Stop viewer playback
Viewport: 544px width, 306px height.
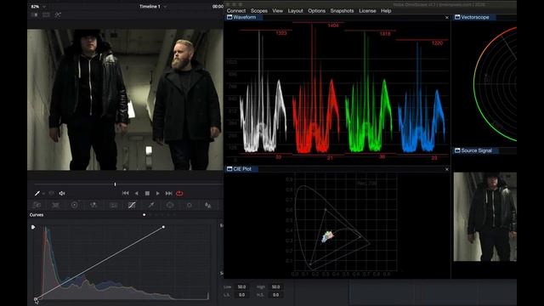pos(147,193)
